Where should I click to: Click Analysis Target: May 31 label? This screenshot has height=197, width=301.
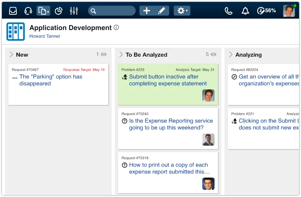point(195,70)
